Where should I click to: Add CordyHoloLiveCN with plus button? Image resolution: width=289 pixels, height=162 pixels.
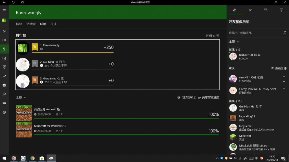[x=284, y=88]
